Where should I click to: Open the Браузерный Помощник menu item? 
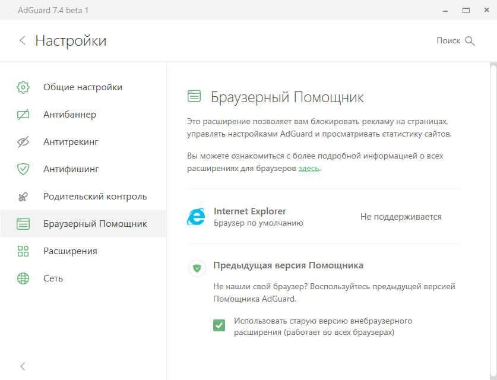(x=95, y=224)
